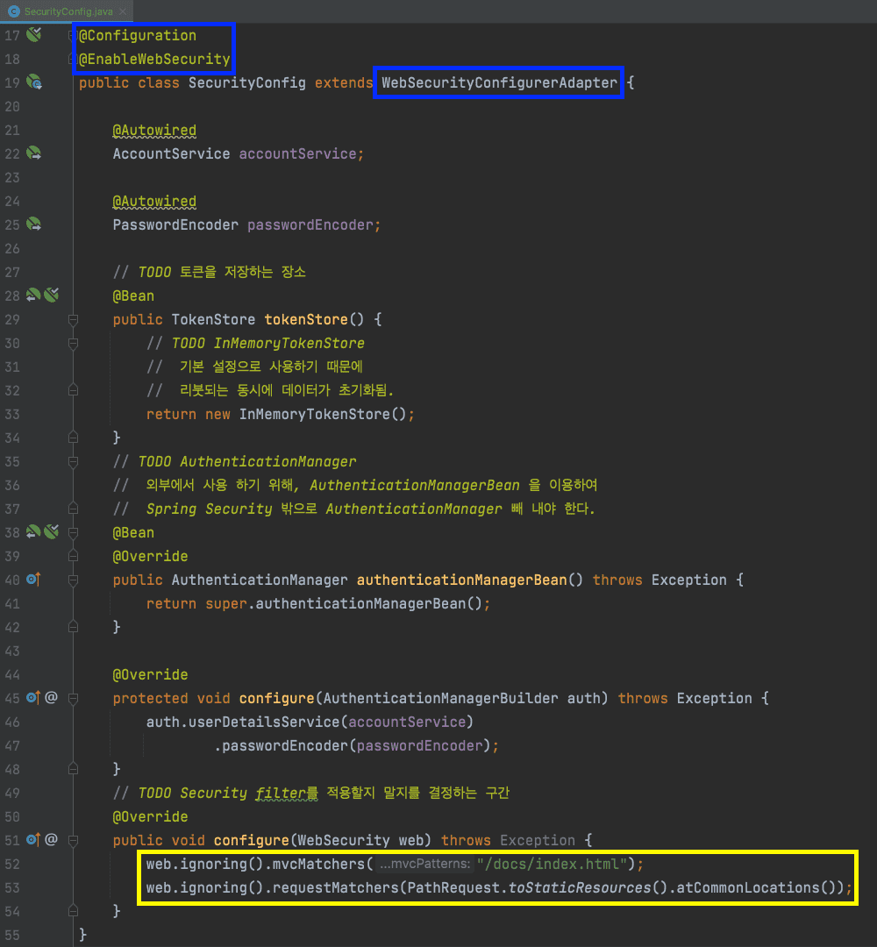The height and width of the screenshot is (947, 877).
Task: Click fold end marker on line 54
Action: [73, 911]
